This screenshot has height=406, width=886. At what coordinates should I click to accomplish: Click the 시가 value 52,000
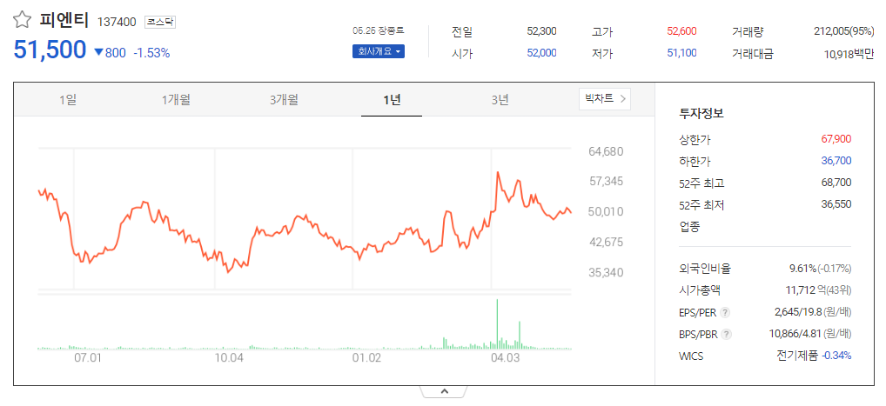541,53
